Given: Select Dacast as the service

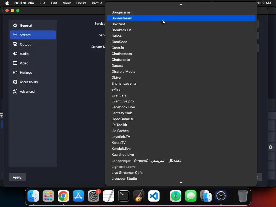Looking at the screenshot, I should [x=181, y=66].
